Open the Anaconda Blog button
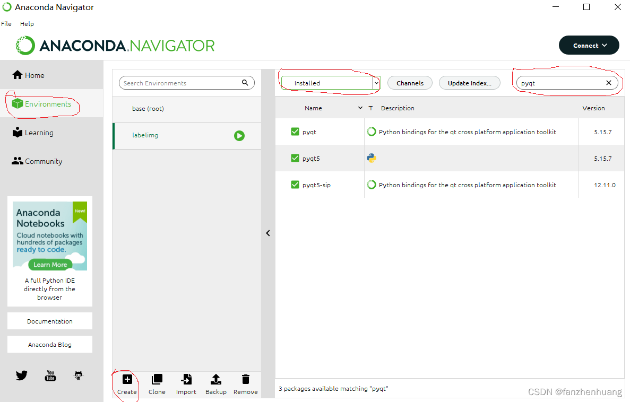 [50, 345]
